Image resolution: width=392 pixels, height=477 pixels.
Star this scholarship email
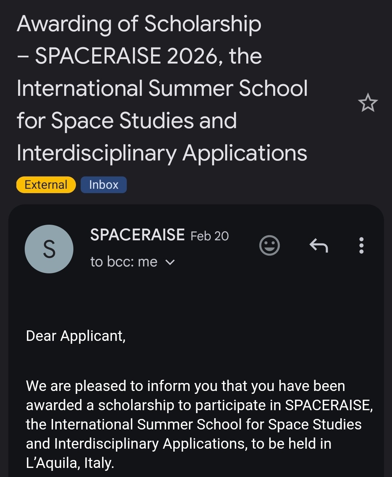(x=368, y=103)
